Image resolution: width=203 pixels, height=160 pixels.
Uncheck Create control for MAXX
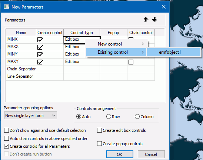40,47
